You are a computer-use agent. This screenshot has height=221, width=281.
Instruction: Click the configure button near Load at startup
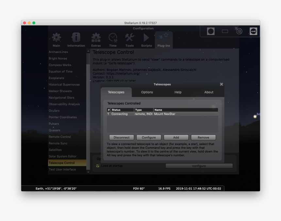click(x=199, y=166)
